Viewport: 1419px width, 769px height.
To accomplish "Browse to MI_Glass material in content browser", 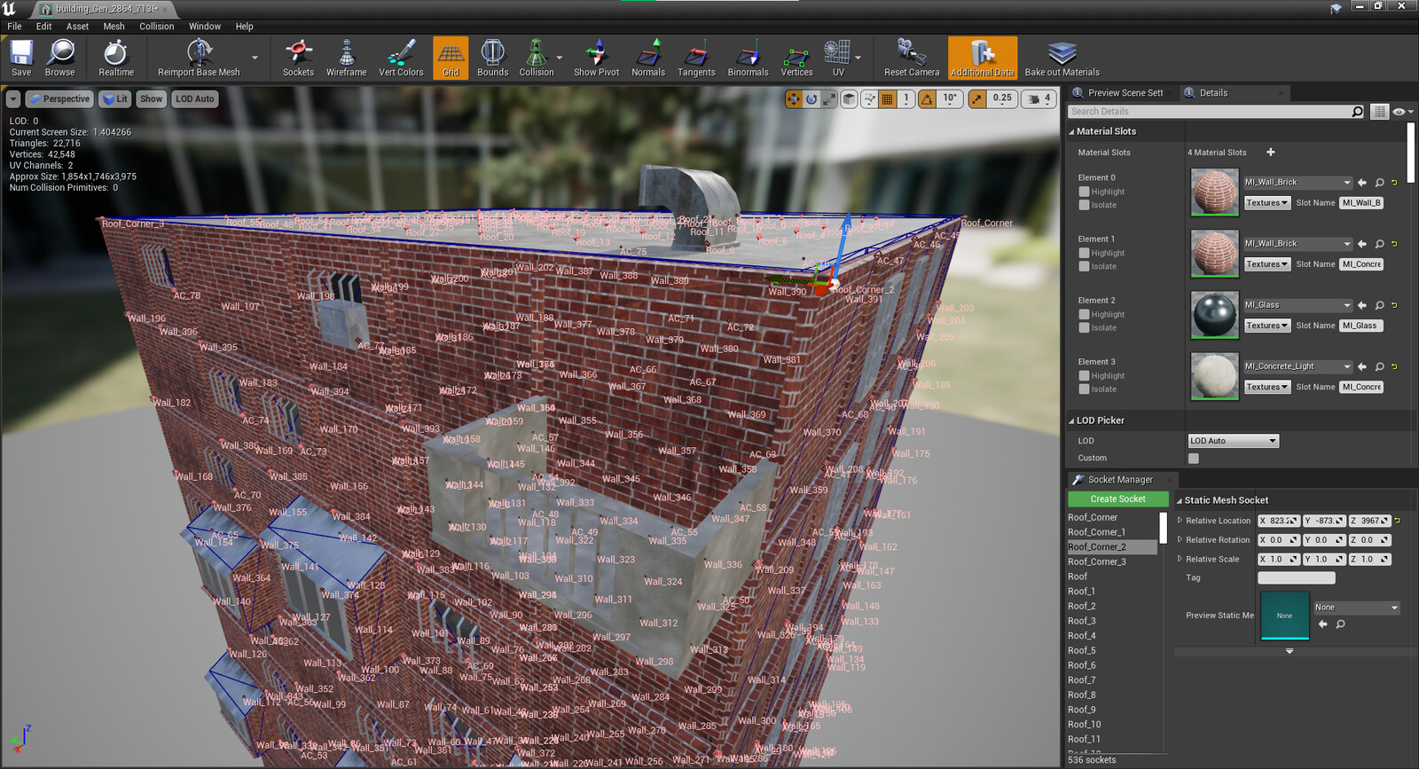I will pyautogui.click(x=1380, y=305).
